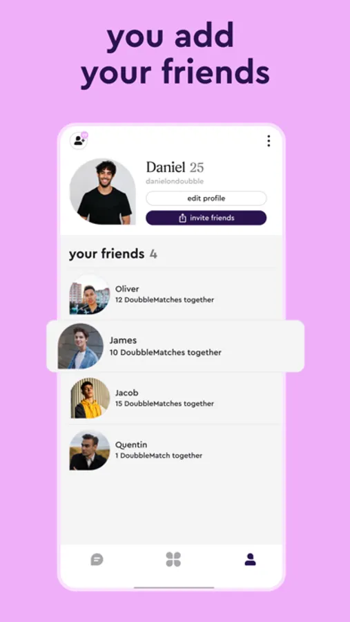Tap the share icon on invite friends
This screenshot has width=350, height=622.
[182, 218]
